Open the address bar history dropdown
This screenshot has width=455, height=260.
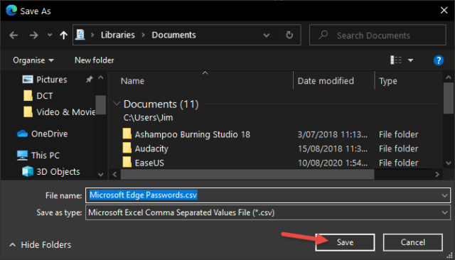pyautogui.click(x=267, y=36)
